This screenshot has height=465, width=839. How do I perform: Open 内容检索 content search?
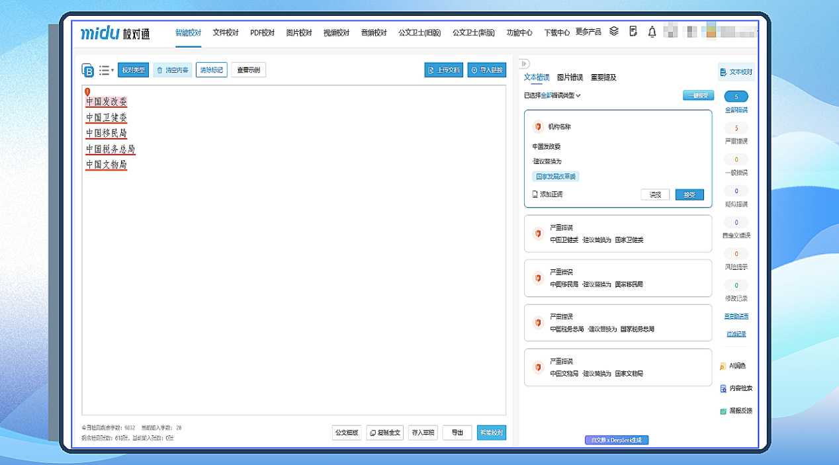736,388
